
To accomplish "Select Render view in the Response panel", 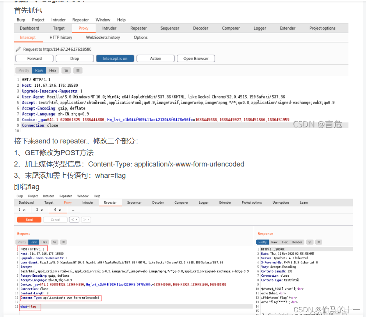I will point(297,242).
